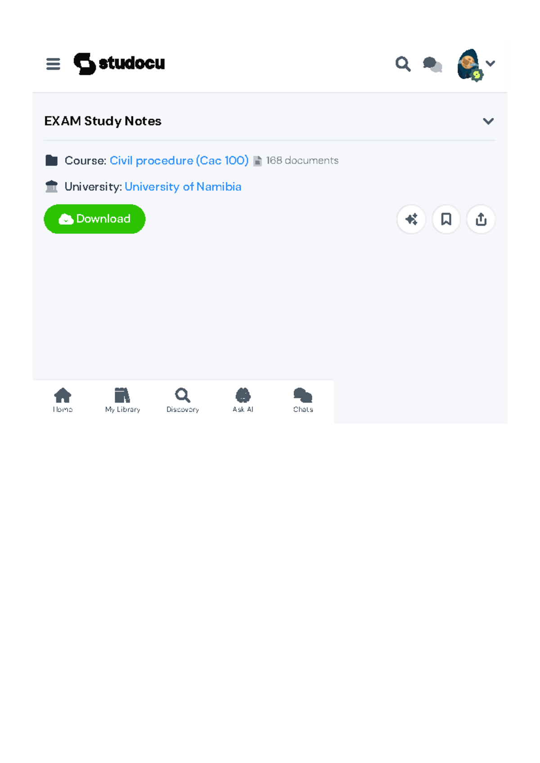
Task: Collapse the EXAM Study Notes section chevron
Action: tap(488, 121)
